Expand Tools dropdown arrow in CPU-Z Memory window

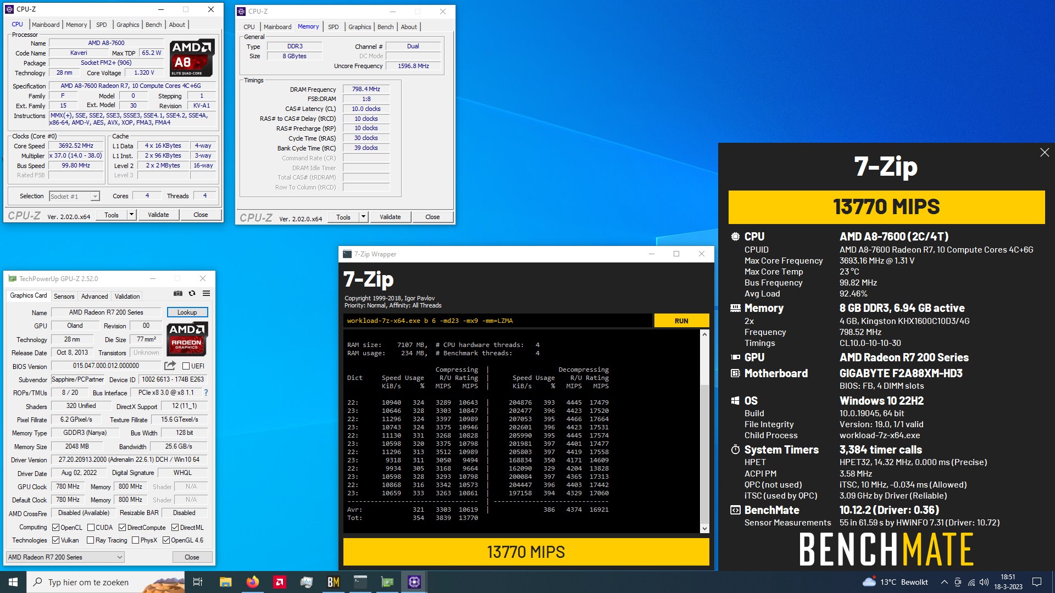tap(364, 217)
